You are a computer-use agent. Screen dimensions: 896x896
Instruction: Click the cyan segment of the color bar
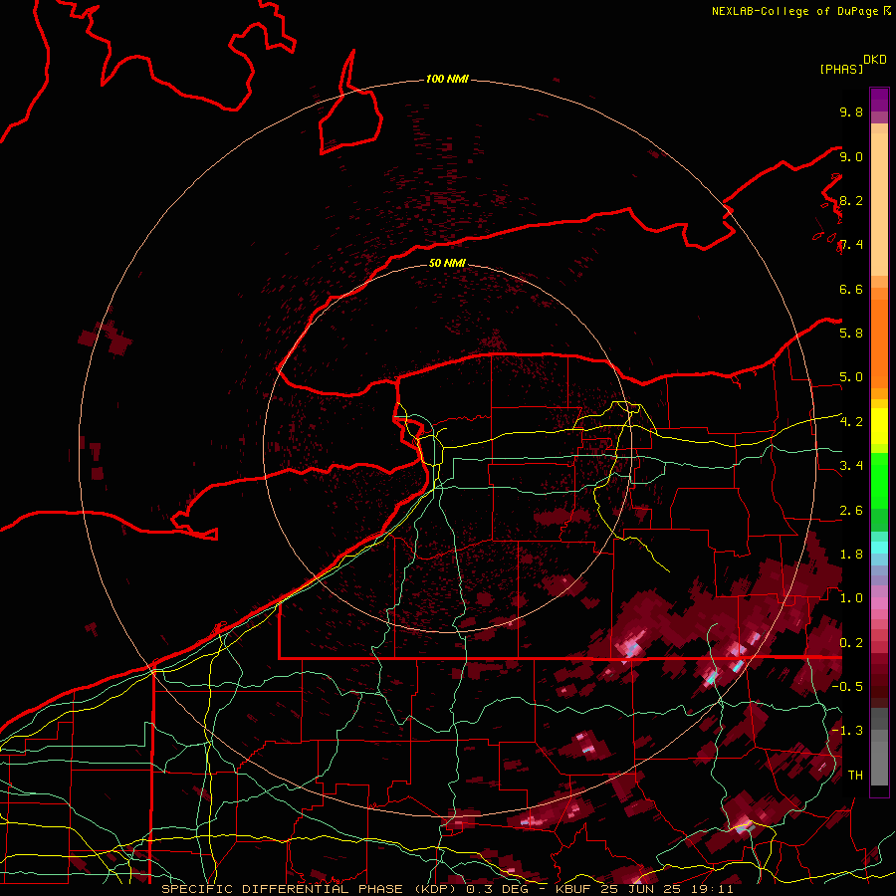coord(879,548)
